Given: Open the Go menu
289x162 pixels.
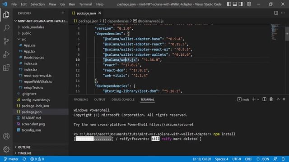Looking at the screenshot, I should tap(62, 4).
